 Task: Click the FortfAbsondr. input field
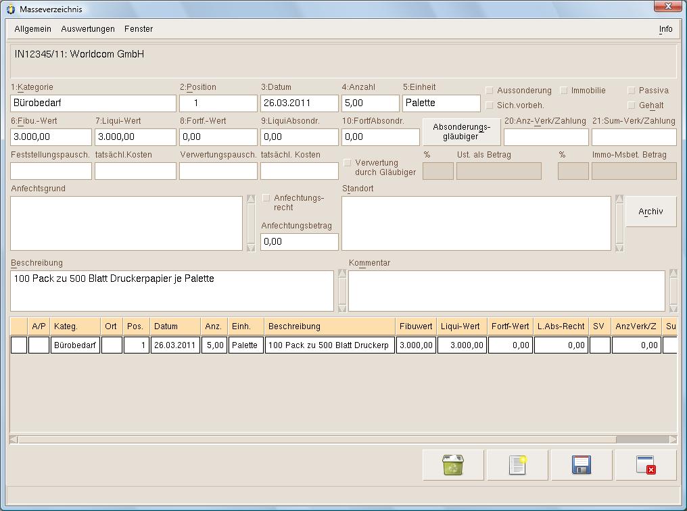pyautogui.click(x=380, y=137)
